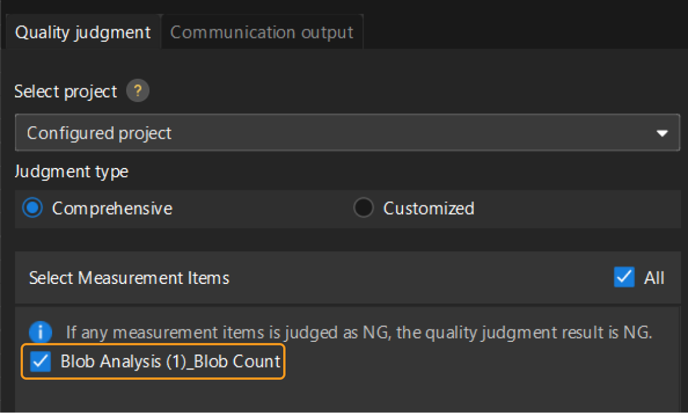This screenshot has width=688, height=413.
Task: Click the 'Customized' option label text
Action: pyautogui.click(x=428, y=208)
